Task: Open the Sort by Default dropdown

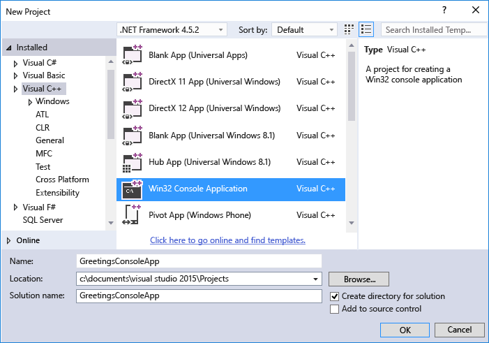Action: (304, 30)
